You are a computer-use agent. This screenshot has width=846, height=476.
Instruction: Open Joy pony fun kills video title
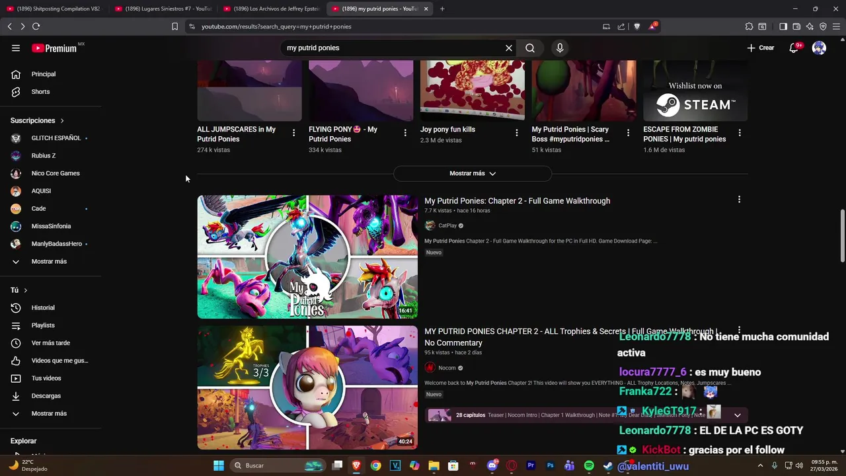447,130
